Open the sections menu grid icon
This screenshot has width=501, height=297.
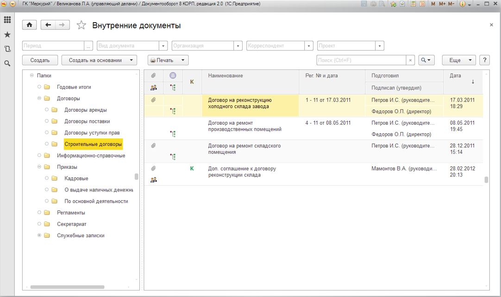(x=7, y=20)
